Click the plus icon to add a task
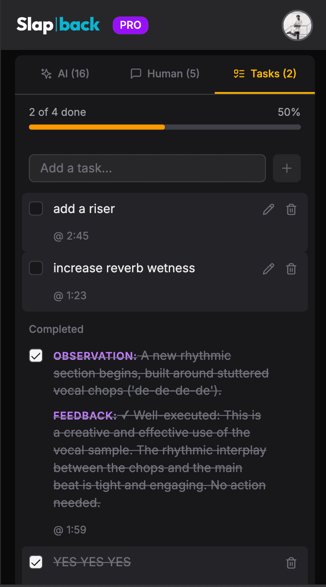The height and width of the screenshot is (587, 326). pos(287,168)
